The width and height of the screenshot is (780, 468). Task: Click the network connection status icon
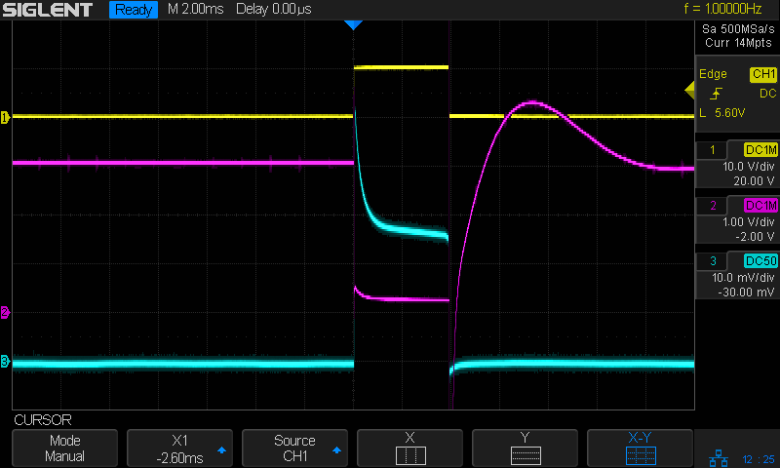pyautogui.click(x=717, y=457)
